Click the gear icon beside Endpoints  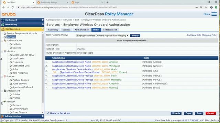coord(11,62)
